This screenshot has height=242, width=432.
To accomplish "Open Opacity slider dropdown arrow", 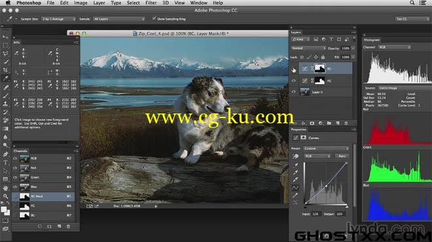I will tap(353, 48).
